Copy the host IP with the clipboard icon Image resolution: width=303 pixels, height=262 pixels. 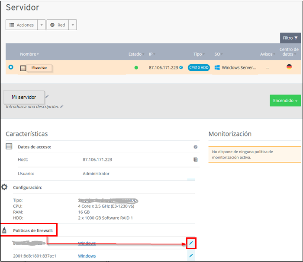(x=196, y=160)
